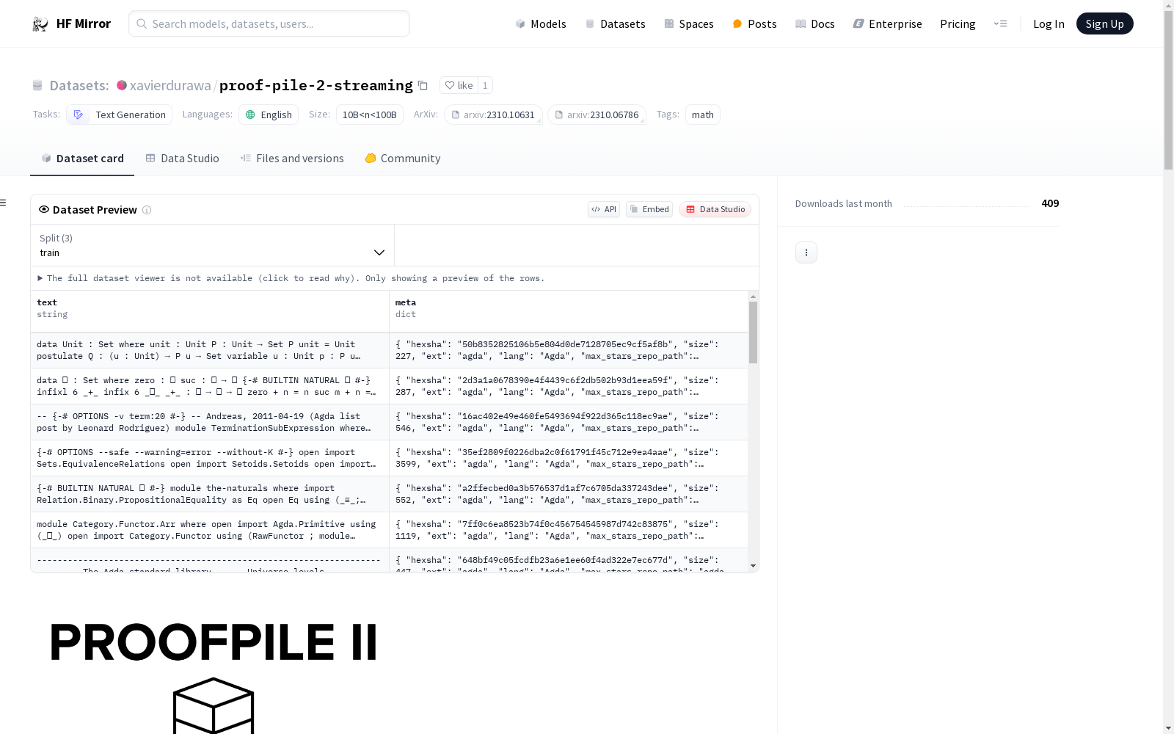Open the Split train dropdown
Image resolution: width=1174 pixels, height=734 pixels.
pyautogui.click(x=212, y=245)
